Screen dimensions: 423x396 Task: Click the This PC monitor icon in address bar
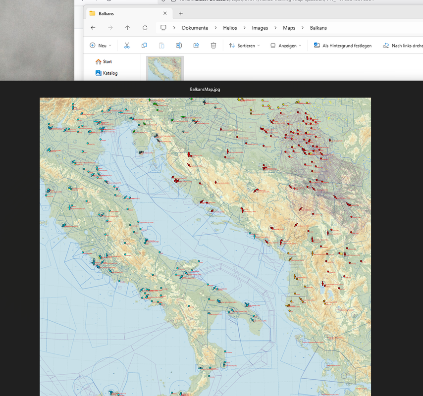[163, 28]
